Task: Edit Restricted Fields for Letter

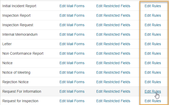Action: pyautogui.click(x=113, y=44)
